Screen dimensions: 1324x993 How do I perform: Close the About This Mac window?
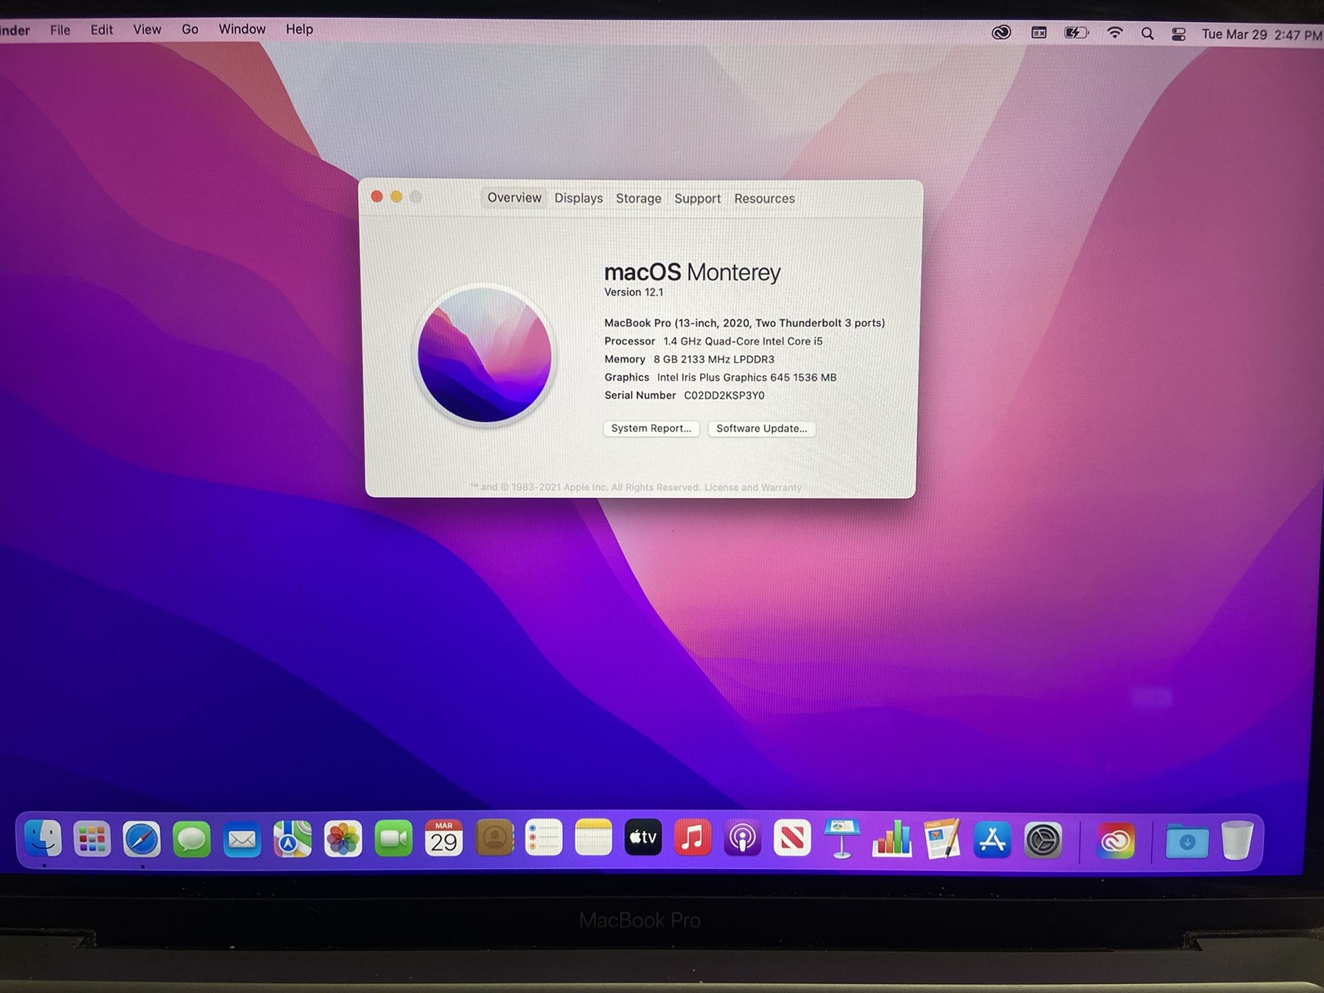(377, 197)
